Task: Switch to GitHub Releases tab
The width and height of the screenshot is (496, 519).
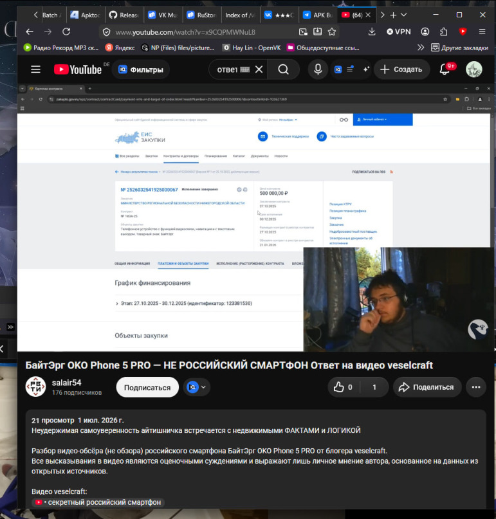Action: pos(124,15)
